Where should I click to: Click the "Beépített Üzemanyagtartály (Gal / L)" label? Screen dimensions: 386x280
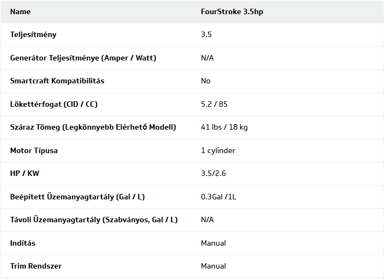(x=77, y=197)
